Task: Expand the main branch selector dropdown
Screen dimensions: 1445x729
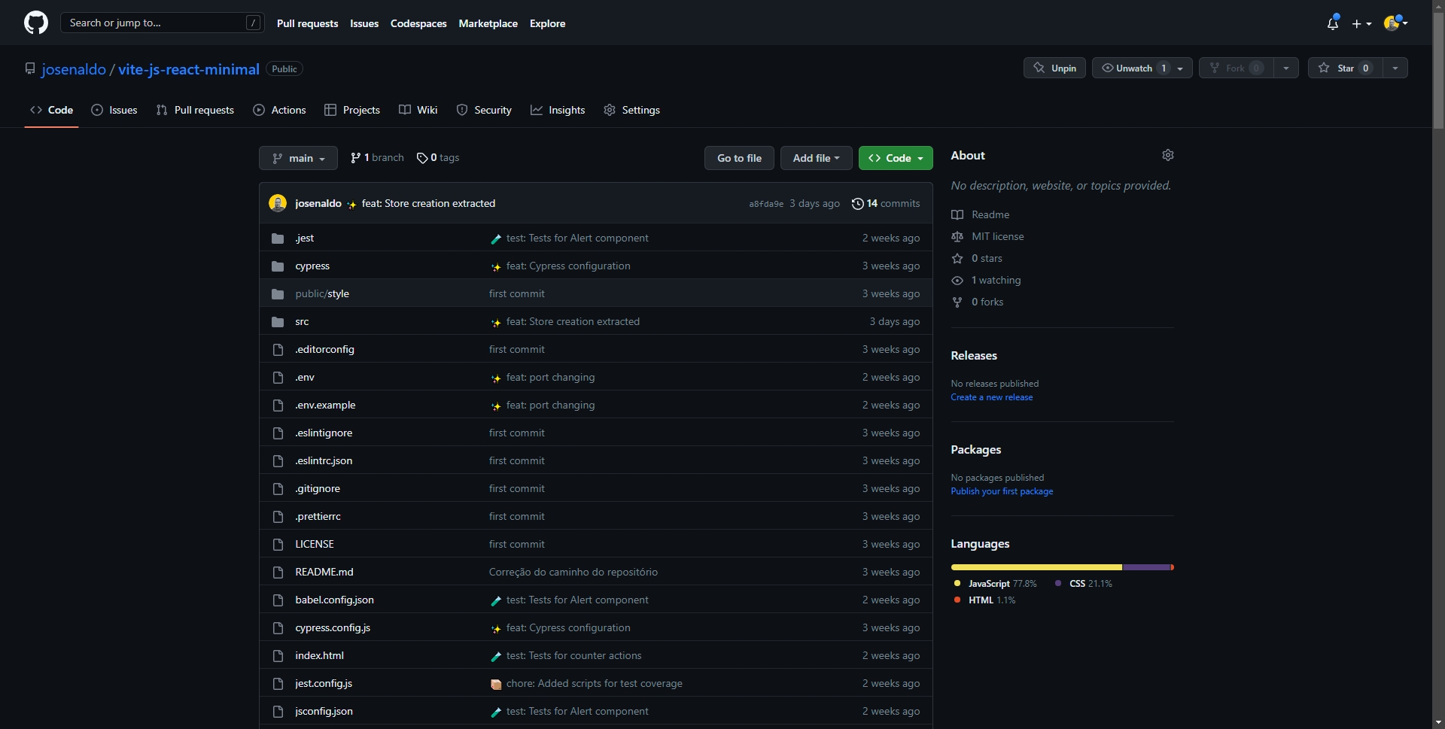Action: [299, 158]
